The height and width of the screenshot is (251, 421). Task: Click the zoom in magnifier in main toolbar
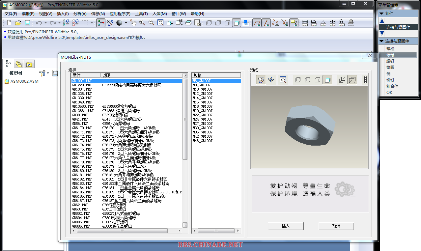(x=142, y=23)
